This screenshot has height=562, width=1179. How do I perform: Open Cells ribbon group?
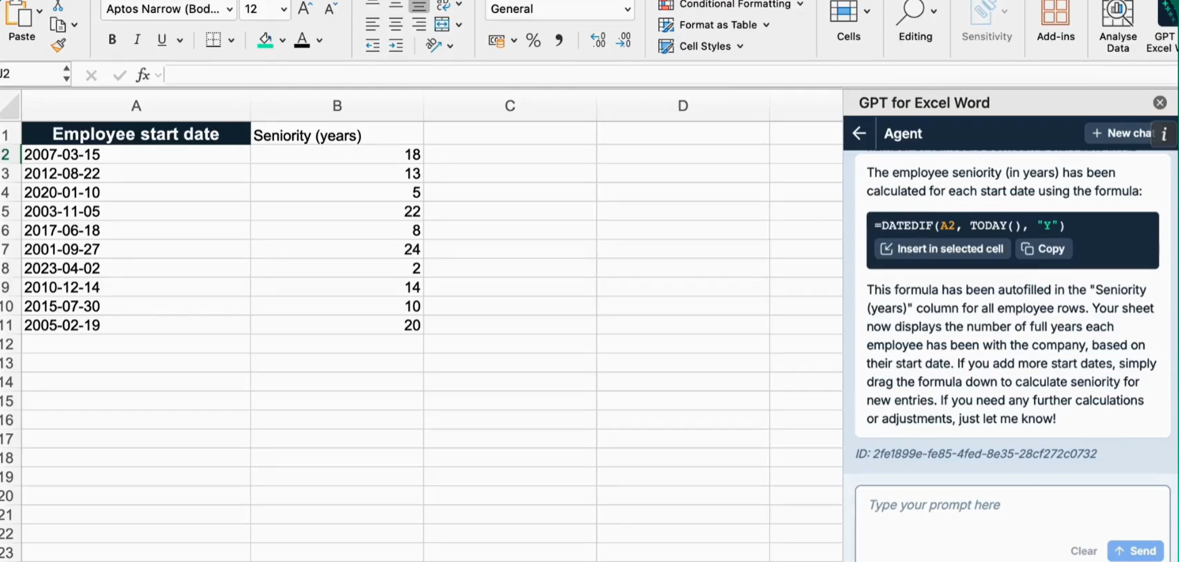tap(849, 22)
